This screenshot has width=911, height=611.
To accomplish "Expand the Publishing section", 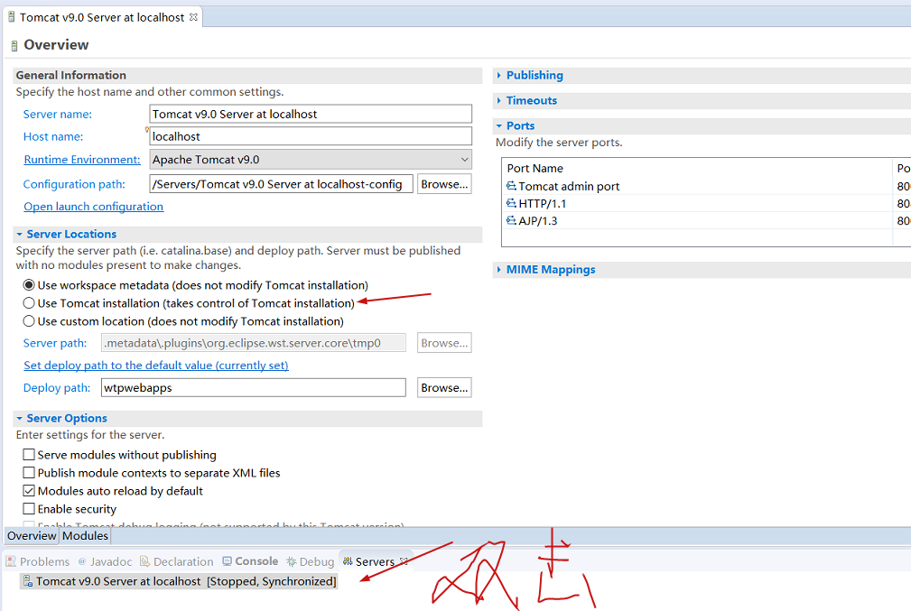I will 498,76.
